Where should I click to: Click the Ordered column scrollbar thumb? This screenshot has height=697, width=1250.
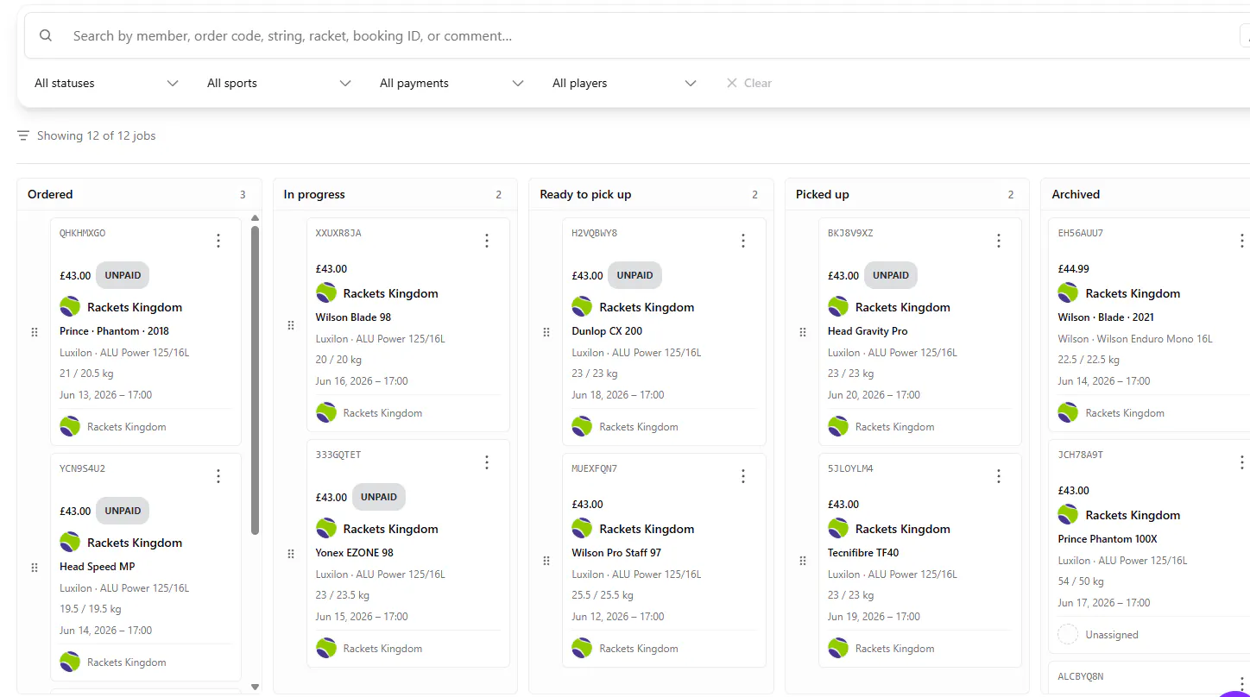[255, 380]
